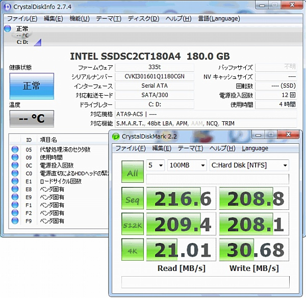The height and width of the screenshot is (298, 306).
Task: Click the -- °C temperature button
Action: (32, 119)
